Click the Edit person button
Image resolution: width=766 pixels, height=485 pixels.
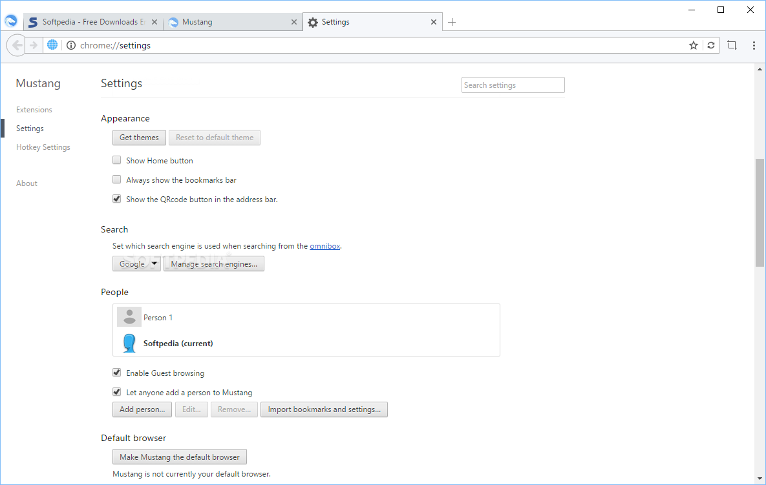click(191, 409)
